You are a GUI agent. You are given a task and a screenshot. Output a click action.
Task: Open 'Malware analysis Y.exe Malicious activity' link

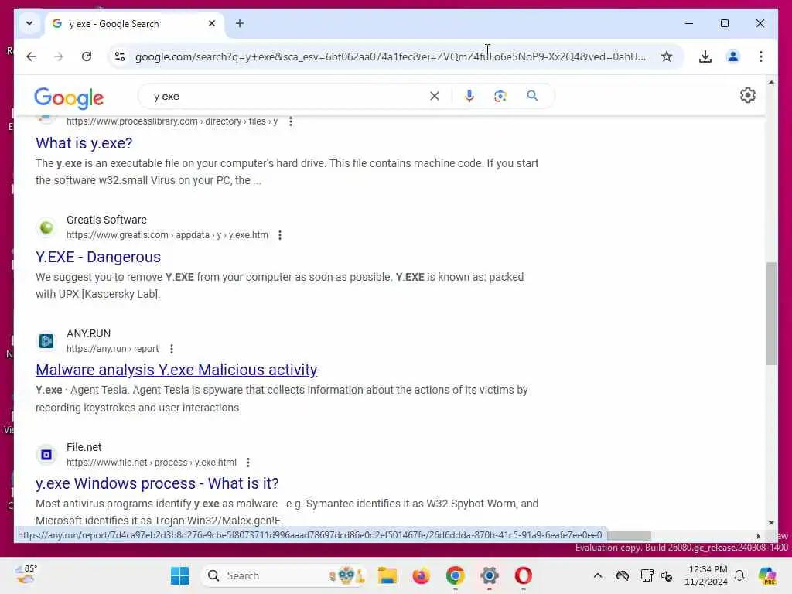[176, 370]
